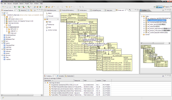172x100 pixels.
Task: Expand the Servers project node
Action: (x=2, y=55)
